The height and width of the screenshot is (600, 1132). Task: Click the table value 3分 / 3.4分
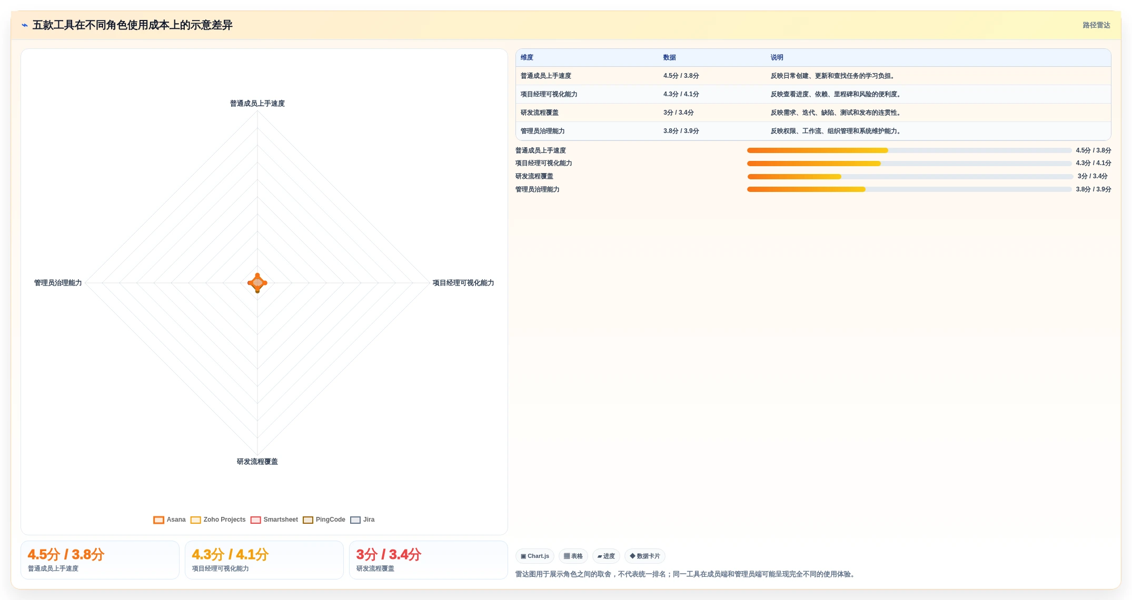coord(679,113)
